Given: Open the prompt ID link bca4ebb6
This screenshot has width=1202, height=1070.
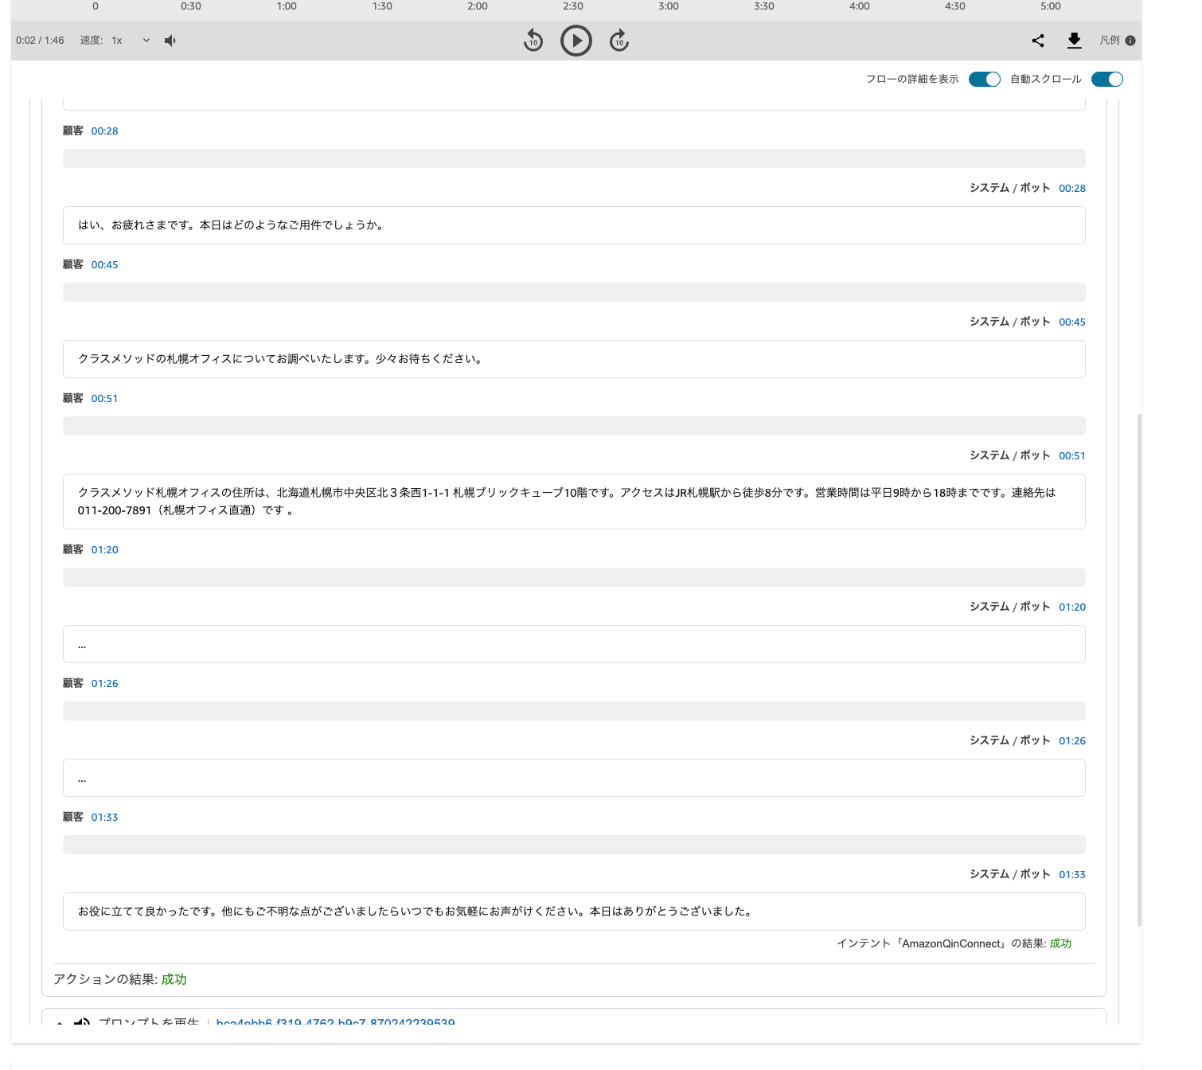Looking at the screenshot, I should pyautogui.click(x=336, y=1023).
